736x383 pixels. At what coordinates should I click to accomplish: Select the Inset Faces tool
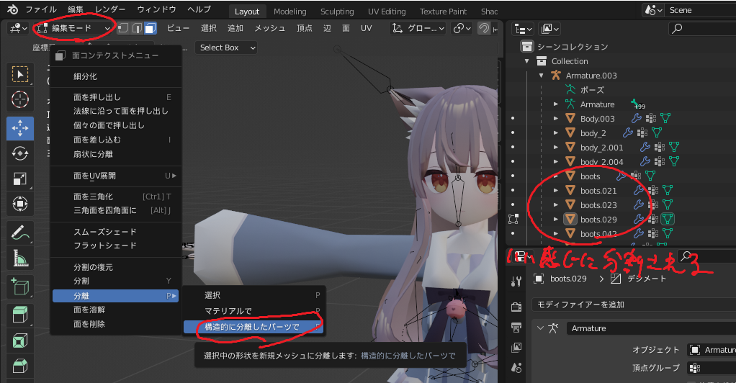[x=19, y=340]
